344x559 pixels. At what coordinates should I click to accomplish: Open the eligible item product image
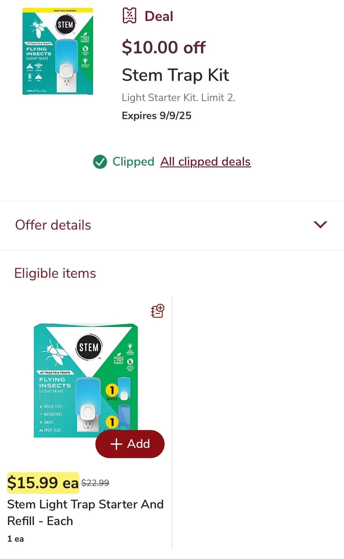[x=86, y=381]
